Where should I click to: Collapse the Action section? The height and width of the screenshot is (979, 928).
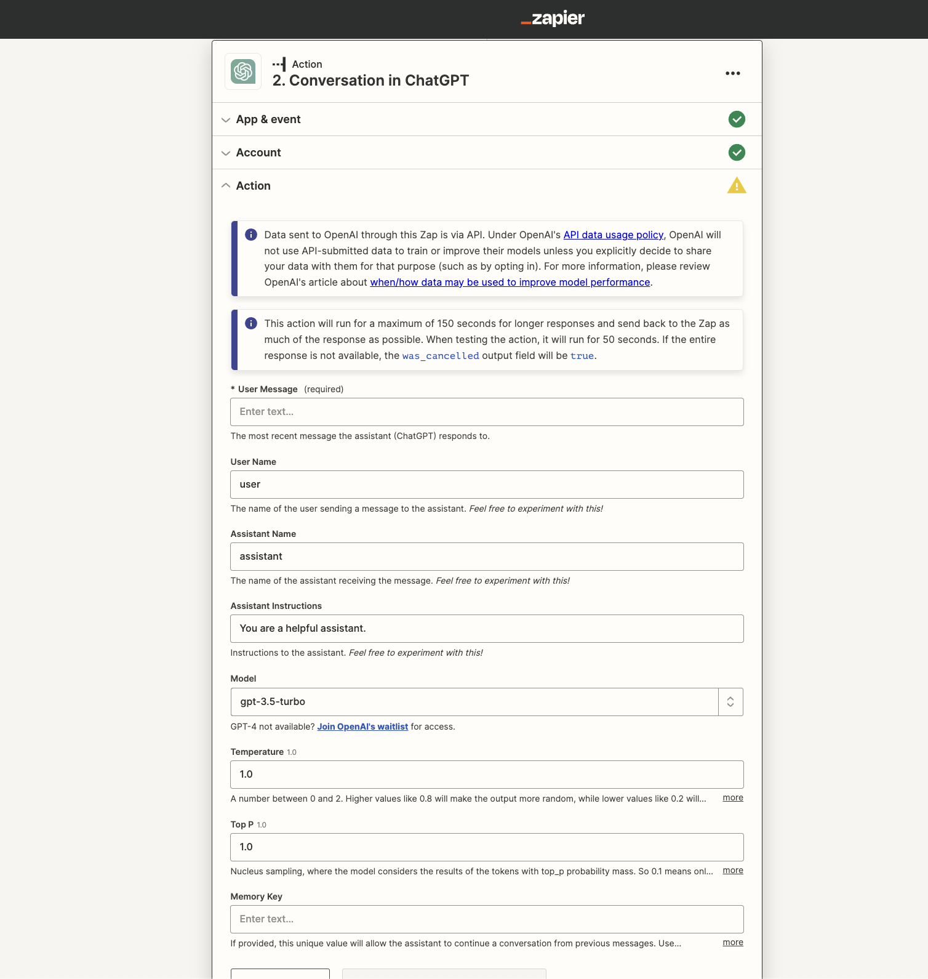coord(487,186)
